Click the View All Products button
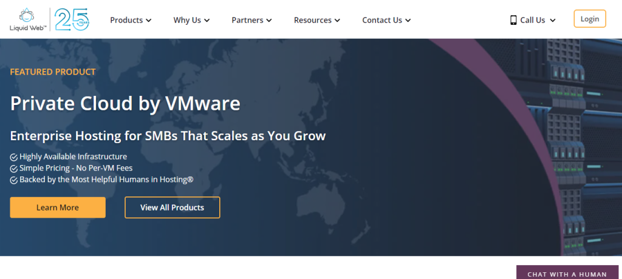Viewport: 622px width, 279px height. (x=172, y=207)
